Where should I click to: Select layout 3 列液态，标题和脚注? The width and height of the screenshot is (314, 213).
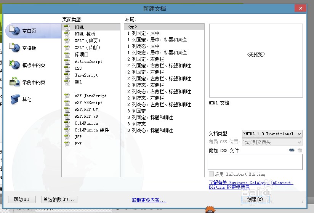point(164,130)
